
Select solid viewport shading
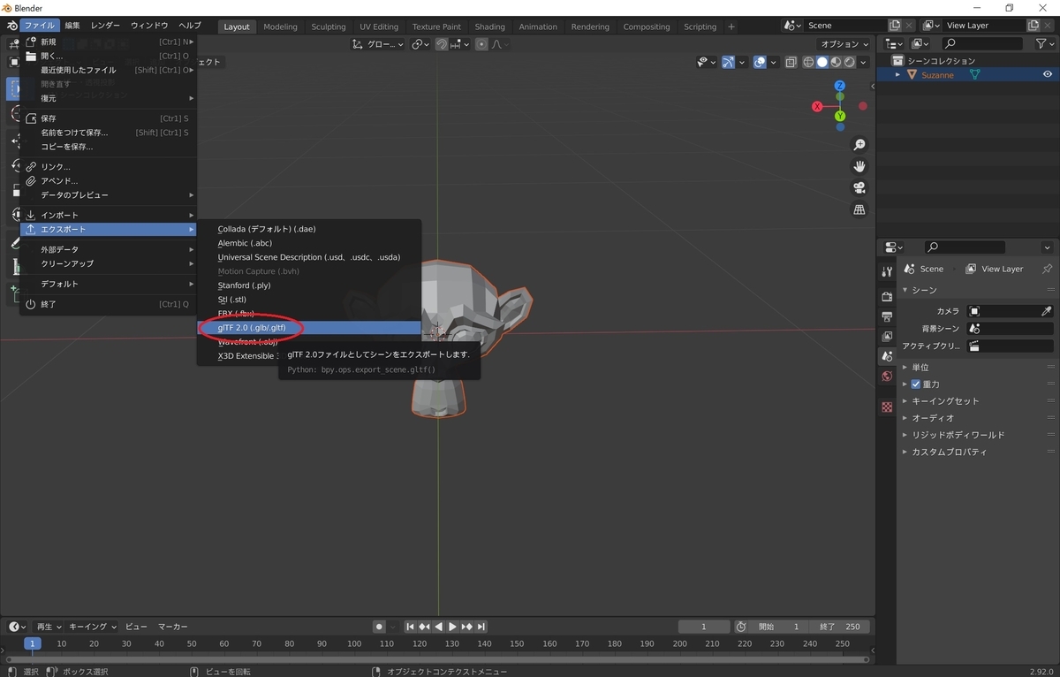pos(822,62)
